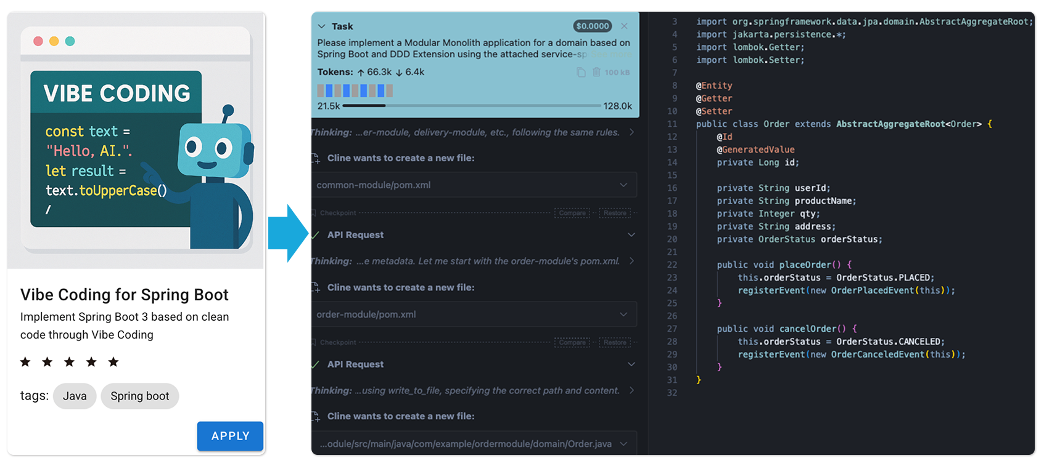Expand the Order.java file path dropdown
The height and width of the screenshot is (466, 1041).
coord(623,444)
